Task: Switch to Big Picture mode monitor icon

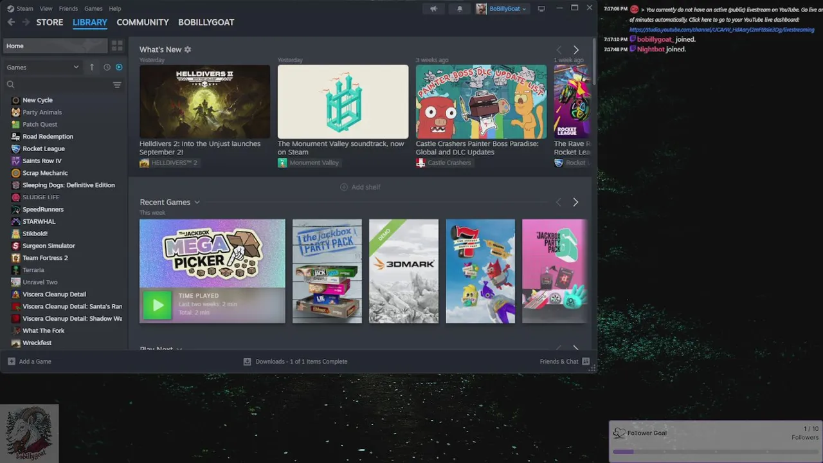Action: click(541, 8)
